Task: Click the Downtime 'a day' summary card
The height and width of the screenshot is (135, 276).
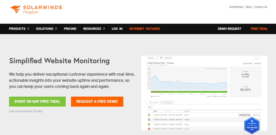Action: [x=246, y=74]
